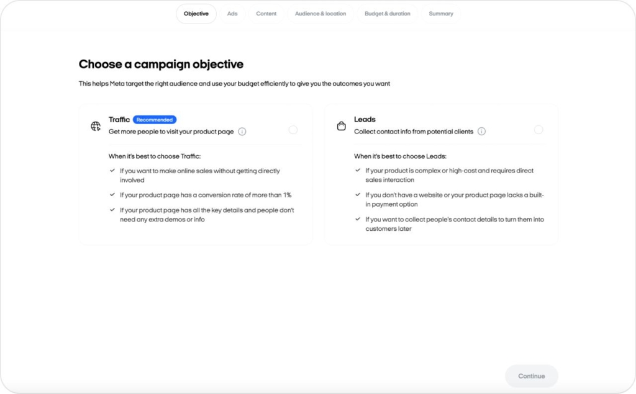The height and width of the screenshot is (394, 636).
Task: Click the checkmark beside the high-cost product tip
Action: (x=358, y=170)
